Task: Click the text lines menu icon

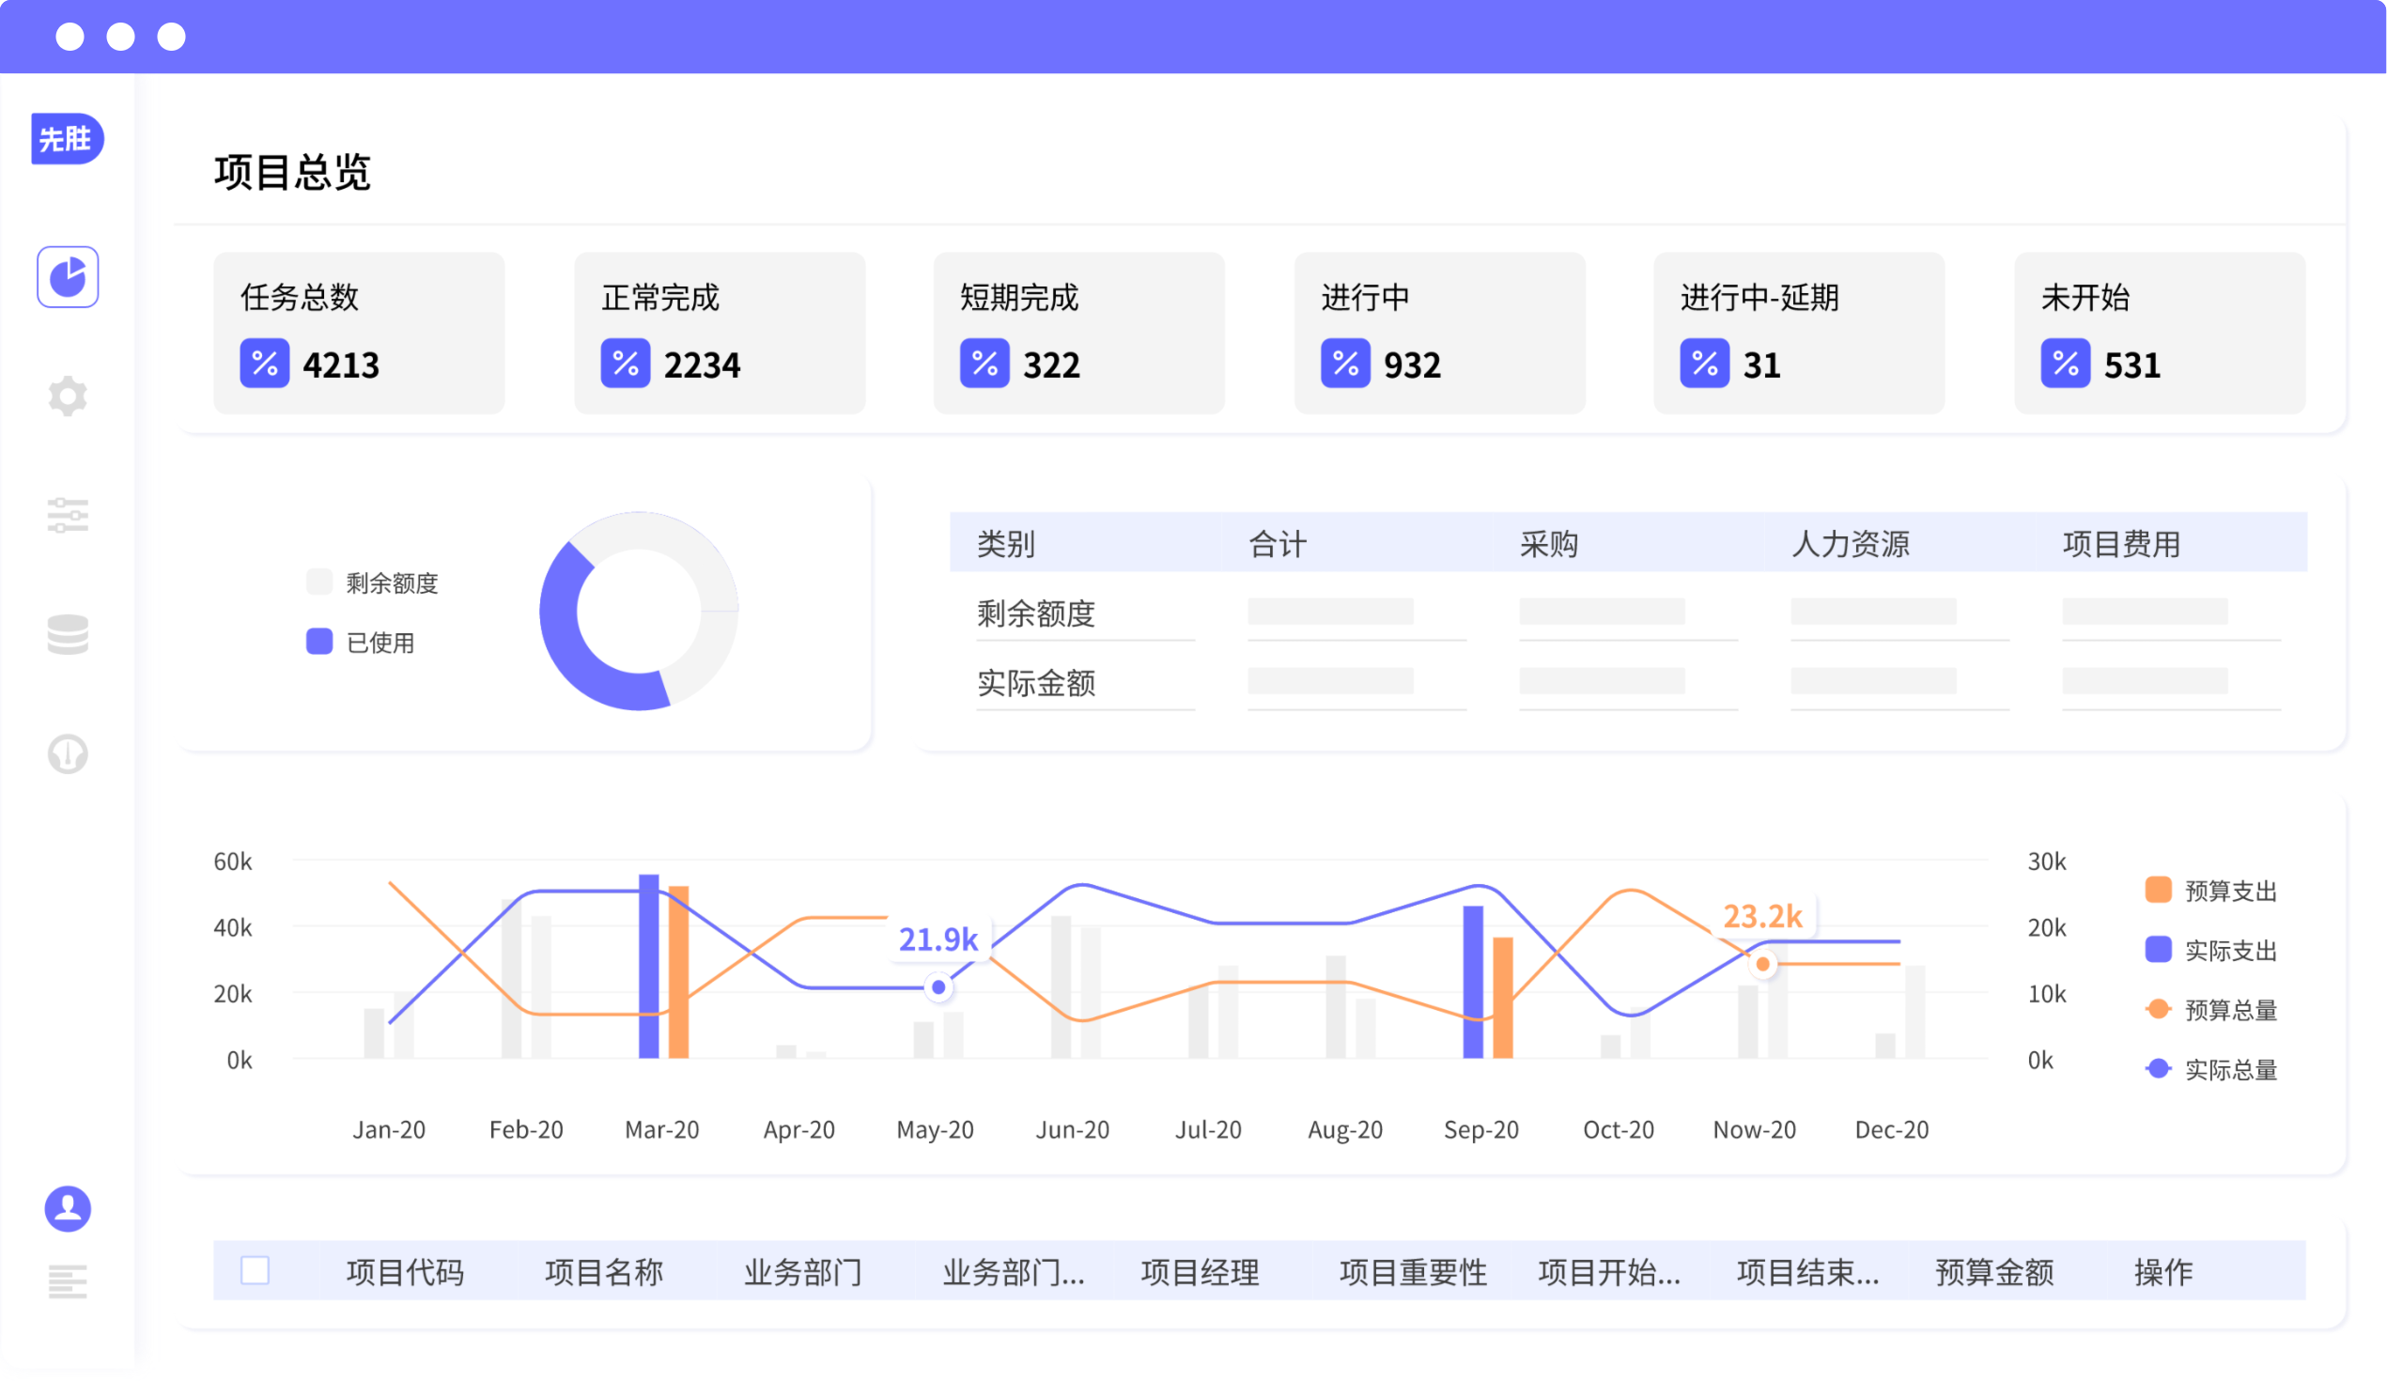Action: pos(68,1281)
